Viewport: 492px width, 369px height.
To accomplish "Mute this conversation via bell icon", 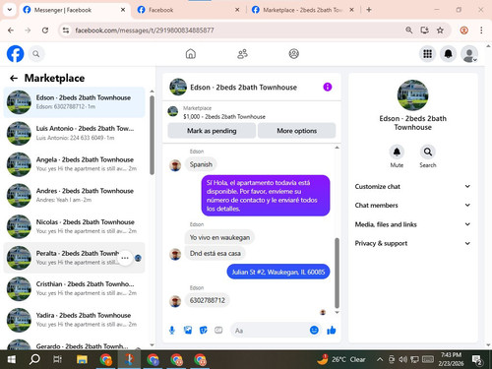I will (397, 152).
